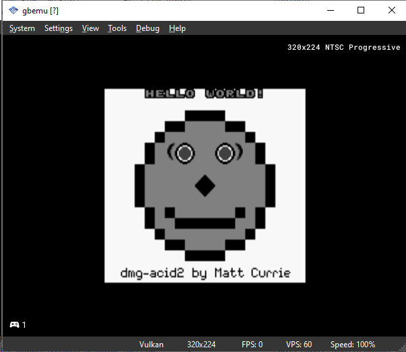Click the HELLO WORLD! text in game
The image size is (406, 352).
click(x=204, y=94)
